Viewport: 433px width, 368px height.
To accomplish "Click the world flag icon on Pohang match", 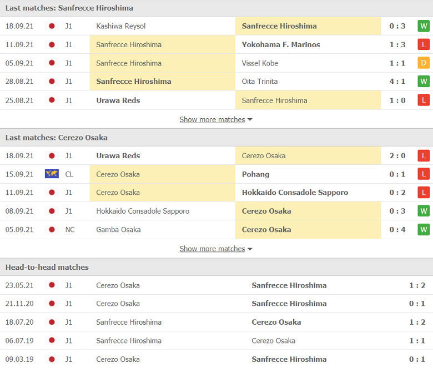I will click(52, 174).
